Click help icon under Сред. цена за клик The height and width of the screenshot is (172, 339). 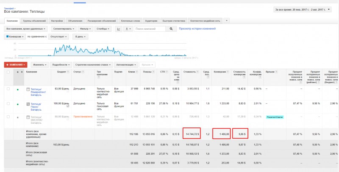coord(178,82)
